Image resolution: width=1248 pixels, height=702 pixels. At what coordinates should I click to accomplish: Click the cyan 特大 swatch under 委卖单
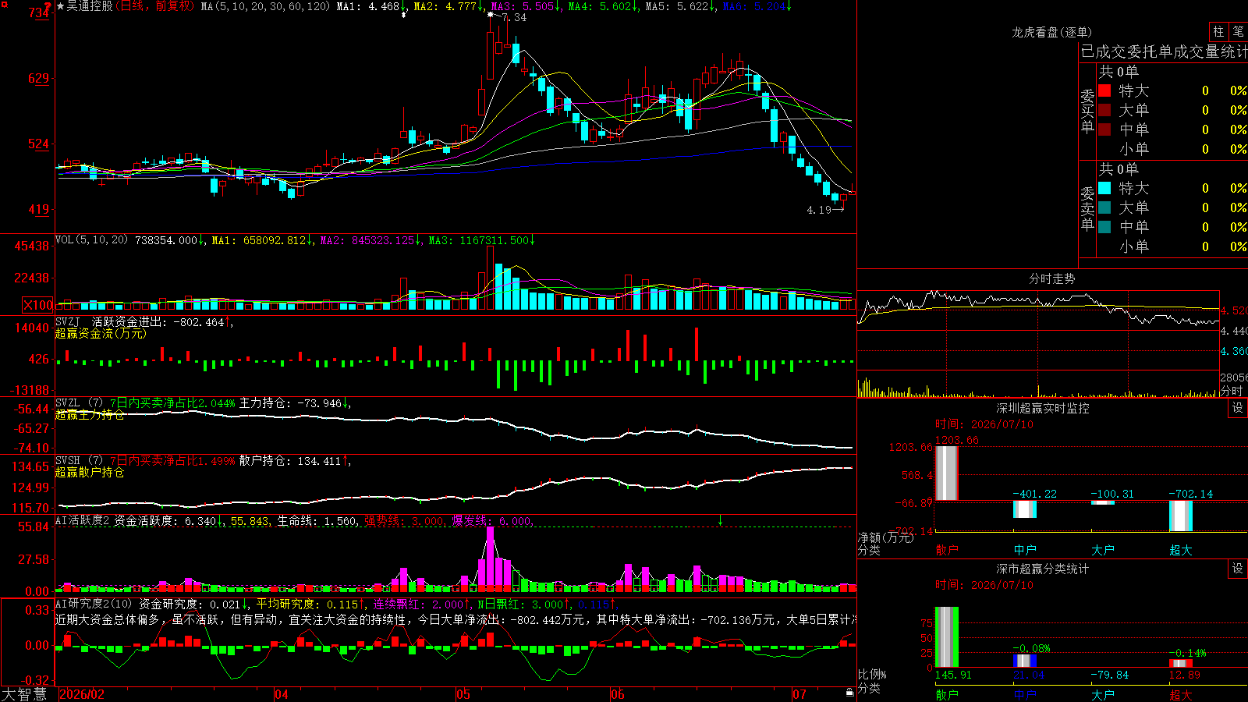click(x=1104, y=188)
